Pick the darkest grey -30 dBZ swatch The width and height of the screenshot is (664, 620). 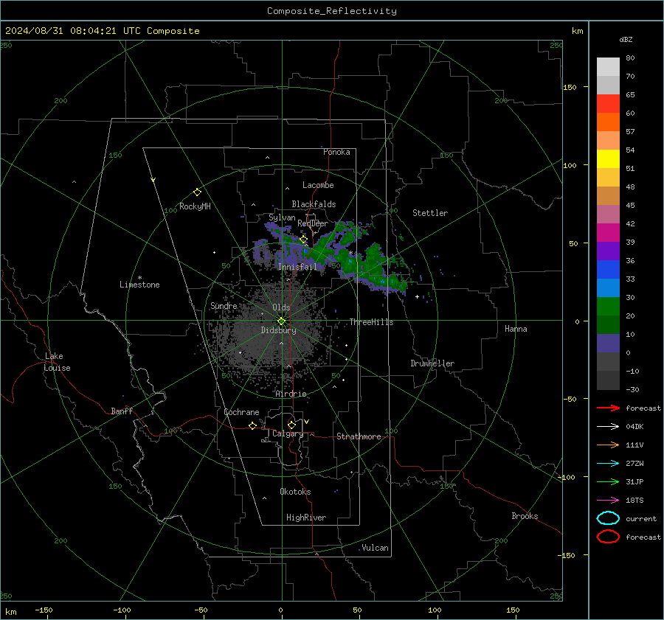(x=608, y=380)
